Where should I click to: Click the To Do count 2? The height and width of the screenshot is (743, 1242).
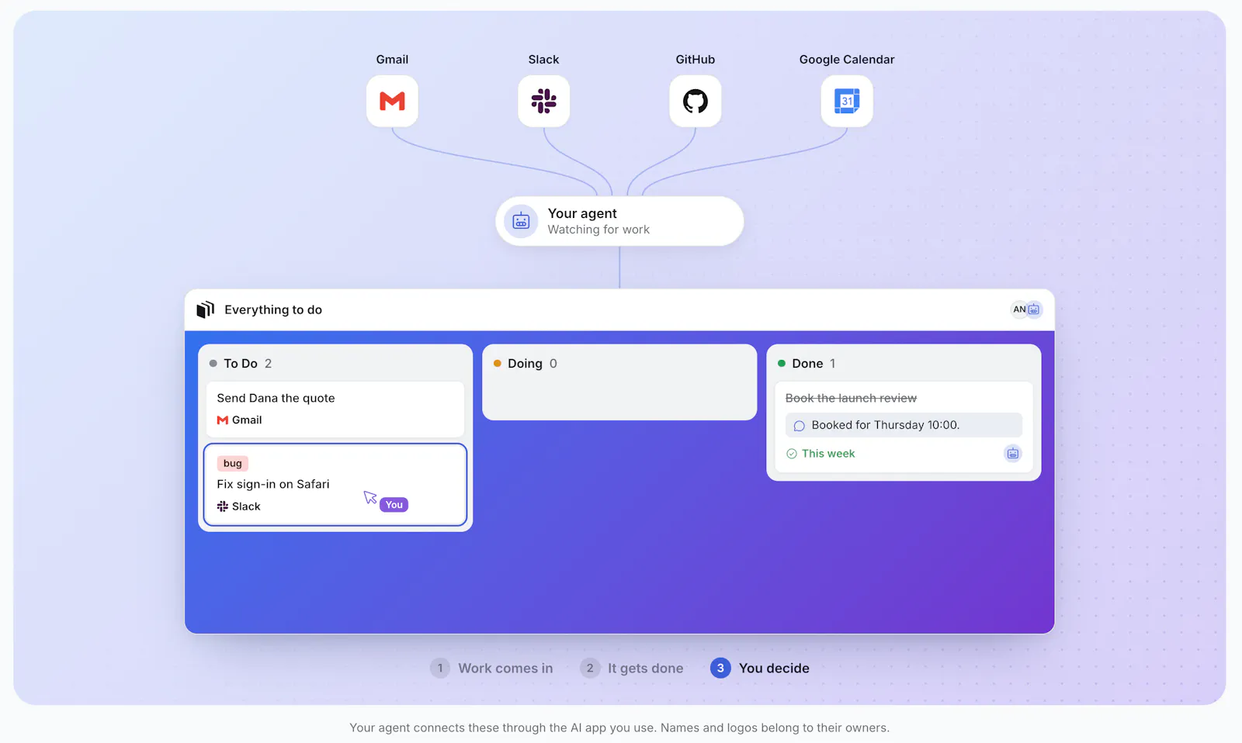pyautogui.click(x=268, y=363)
